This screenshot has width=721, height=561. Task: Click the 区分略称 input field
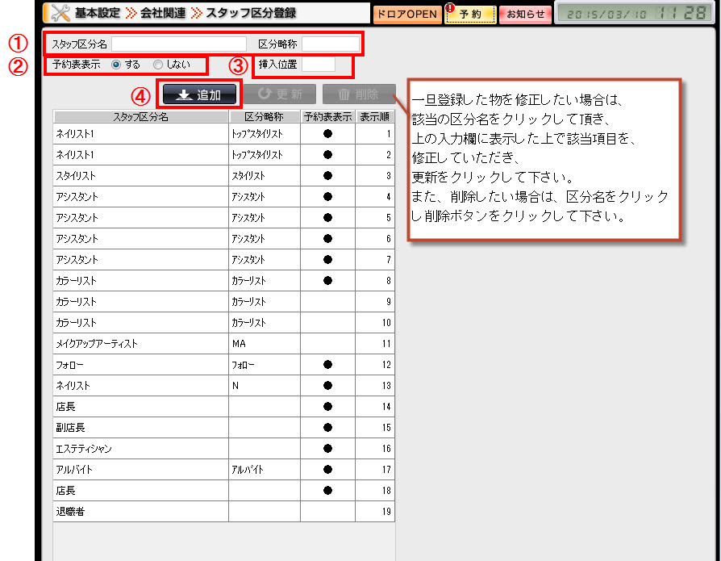click(x=331, y=44)
